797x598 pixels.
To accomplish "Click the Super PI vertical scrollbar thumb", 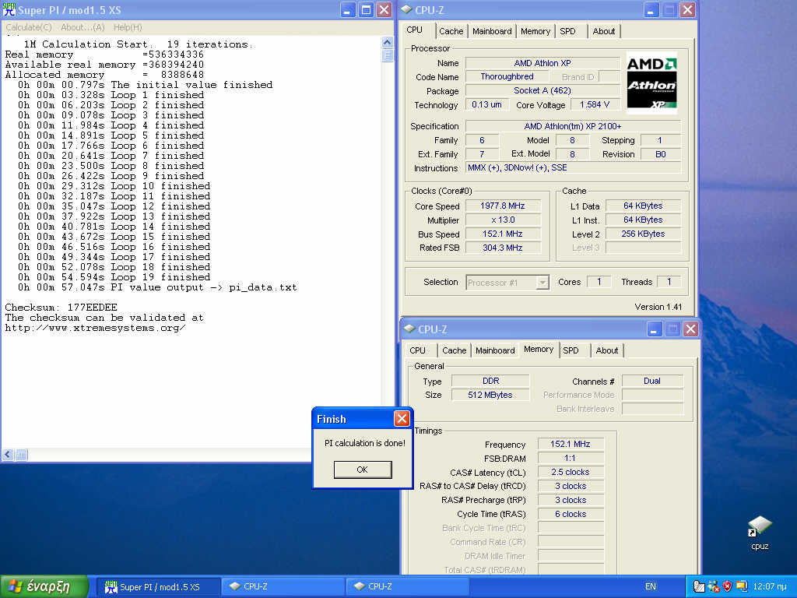I will point(388,55).
